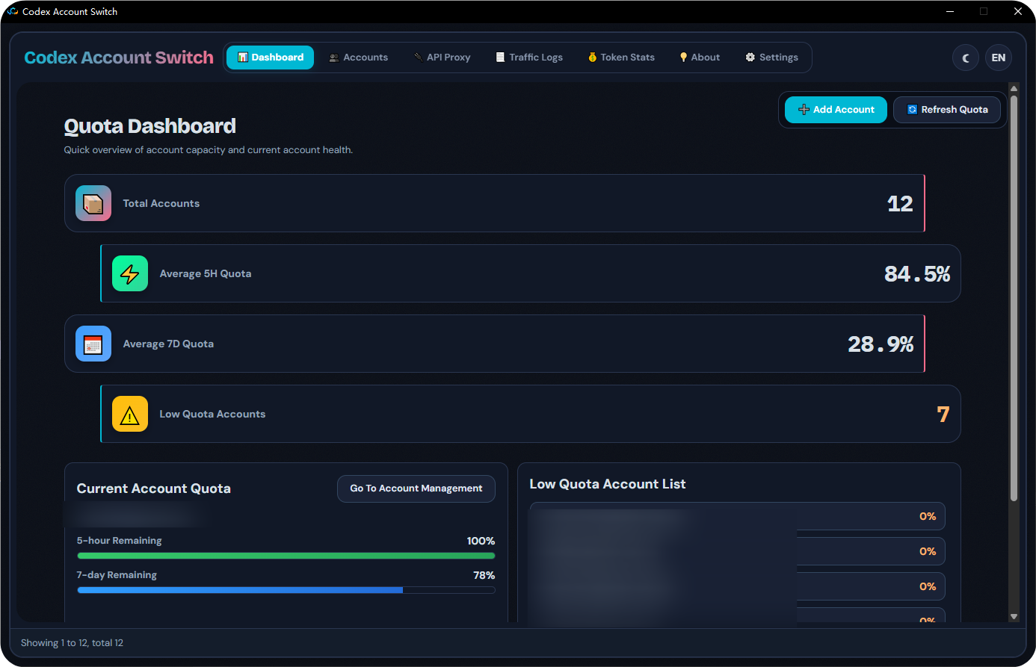Switch to the Traffic Logs tab

(528, 57)
